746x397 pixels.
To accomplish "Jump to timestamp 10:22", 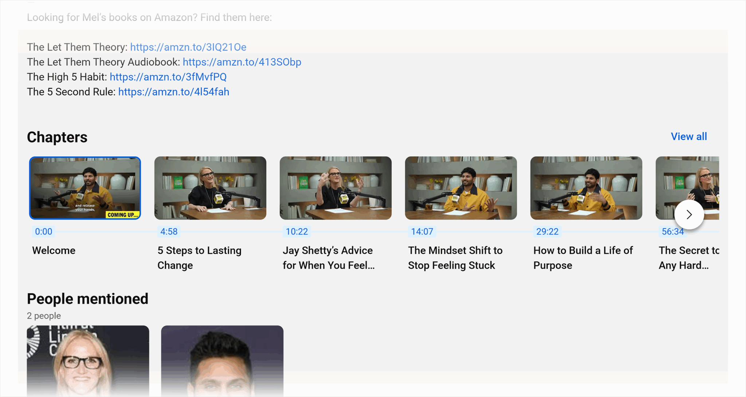I will click(296, 232).
